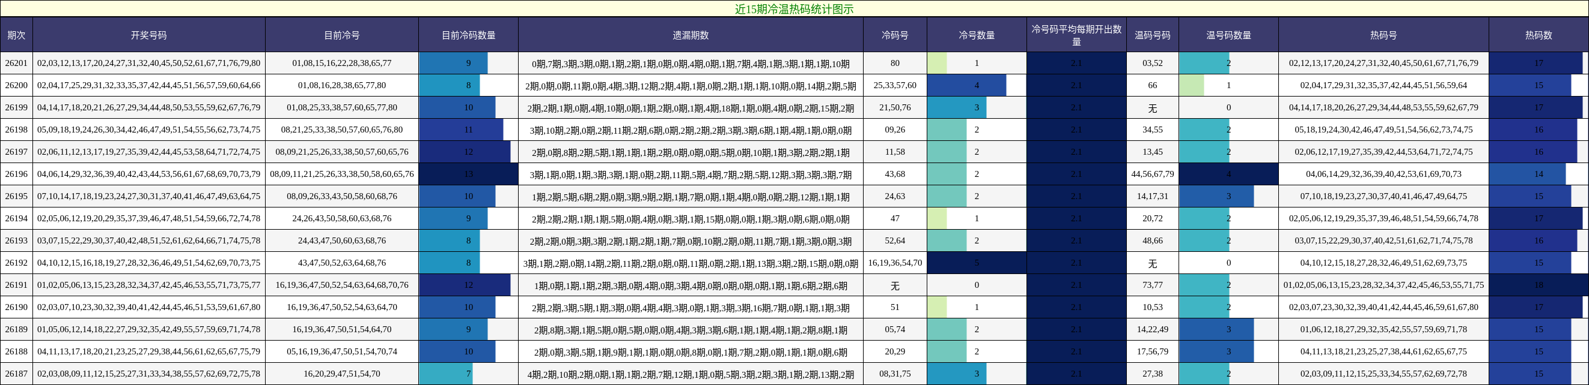Viewport: 1589px width, 385px height.
Task: Click period cell 26199
Action: (x=17, y=107)
